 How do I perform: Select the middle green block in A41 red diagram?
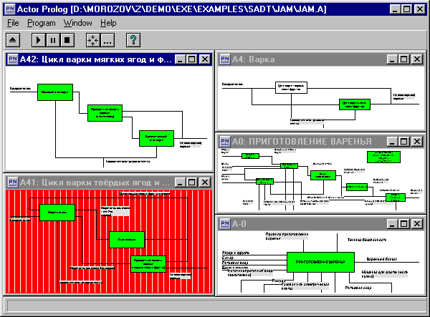[x=127, y=240]
